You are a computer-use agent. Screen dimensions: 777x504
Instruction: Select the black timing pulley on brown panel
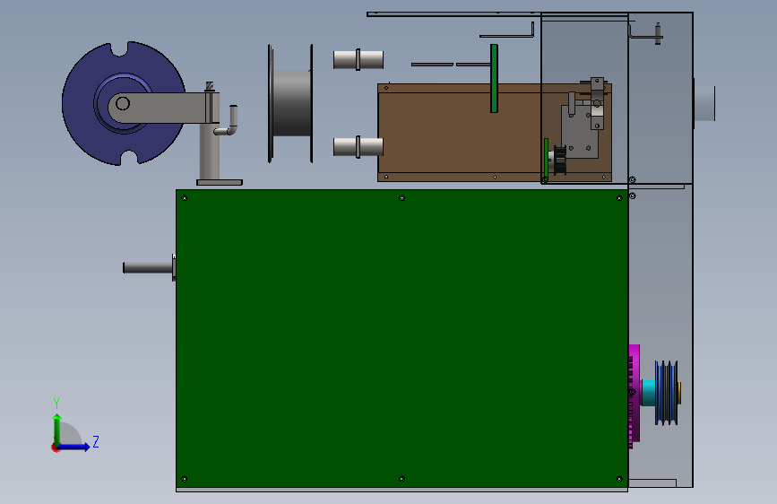point(559,160)
